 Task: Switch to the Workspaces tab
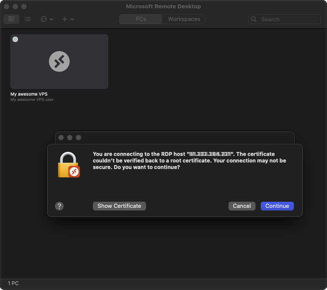point(184,19)
